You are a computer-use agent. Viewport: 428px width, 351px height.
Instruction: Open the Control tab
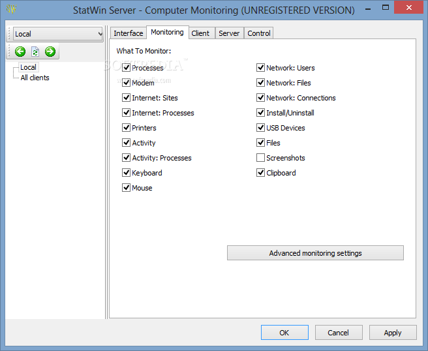pos(259,33)
